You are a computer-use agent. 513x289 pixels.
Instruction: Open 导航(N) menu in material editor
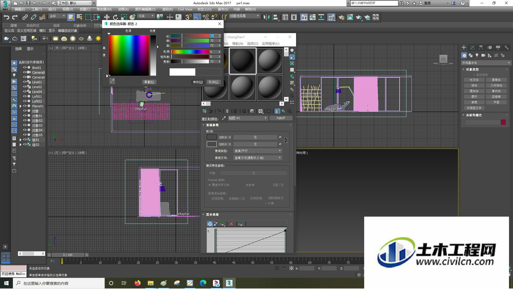tap(238, 44)
